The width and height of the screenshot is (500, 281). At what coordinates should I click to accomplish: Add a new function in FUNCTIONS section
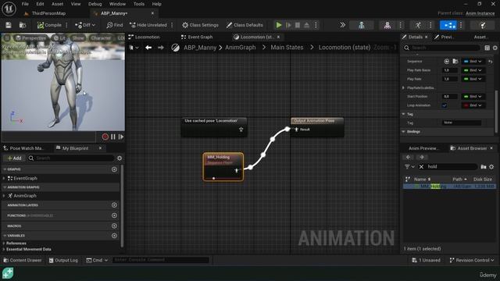click(114, 215)
